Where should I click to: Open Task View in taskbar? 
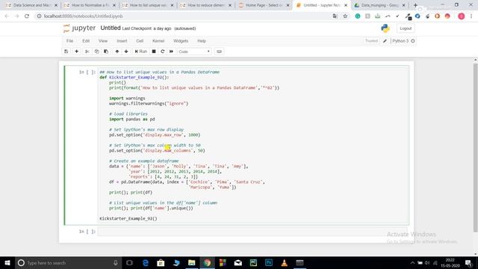(129, 262)
